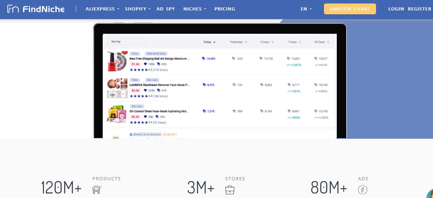Click the sheet face-mask product thumbnail
Viewport: 433px width, 198px height.
(x=117, y=114)
